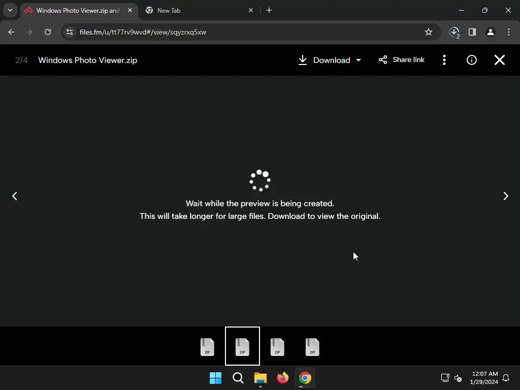Image resolution: width=520 pixels, height=390 pixels.
Task: Launch Firefox from the taskbar
Action: pos(283,378)
